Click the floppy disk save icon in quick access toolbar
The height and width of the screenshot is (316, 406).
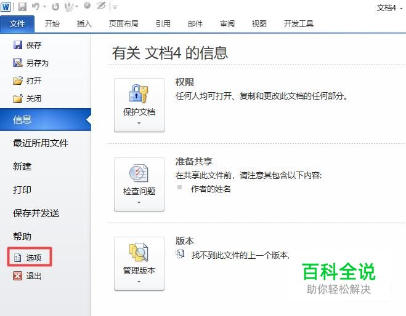22,7
